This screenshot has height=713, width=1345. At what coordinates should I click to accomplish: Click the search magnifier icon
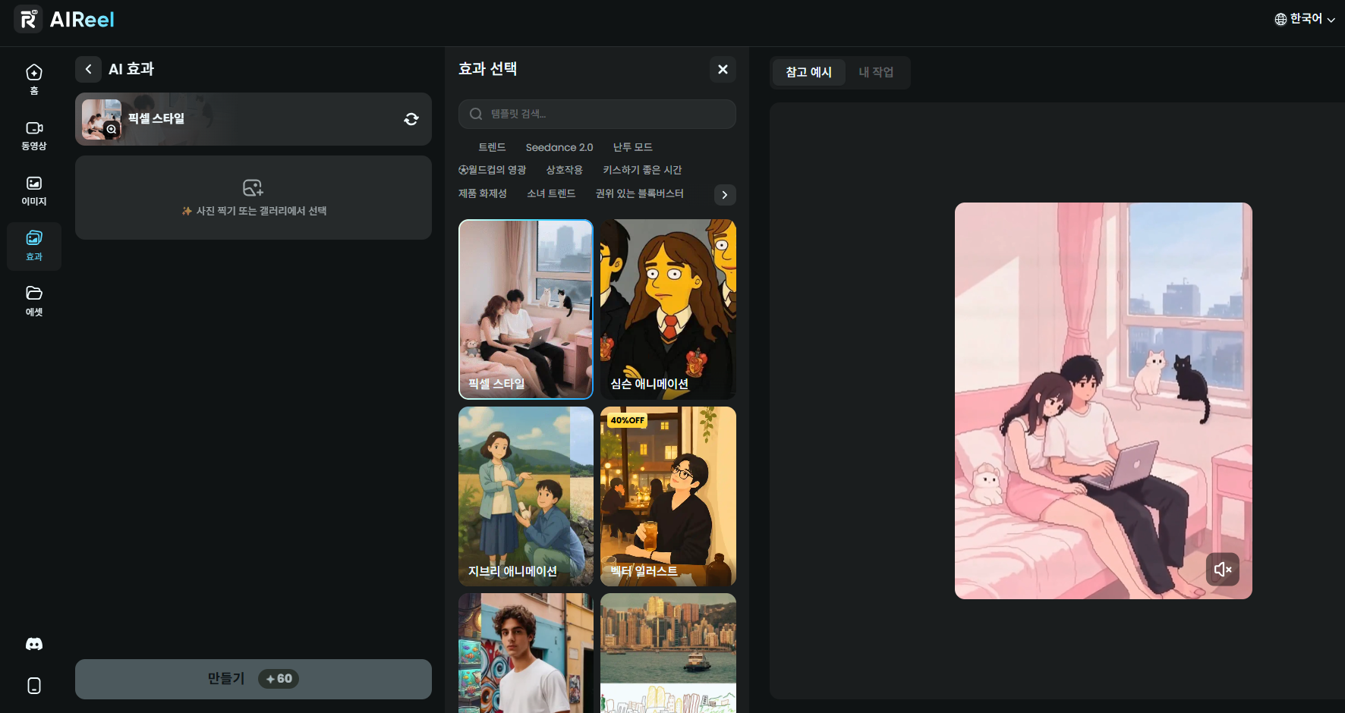(x=476, y=114)
